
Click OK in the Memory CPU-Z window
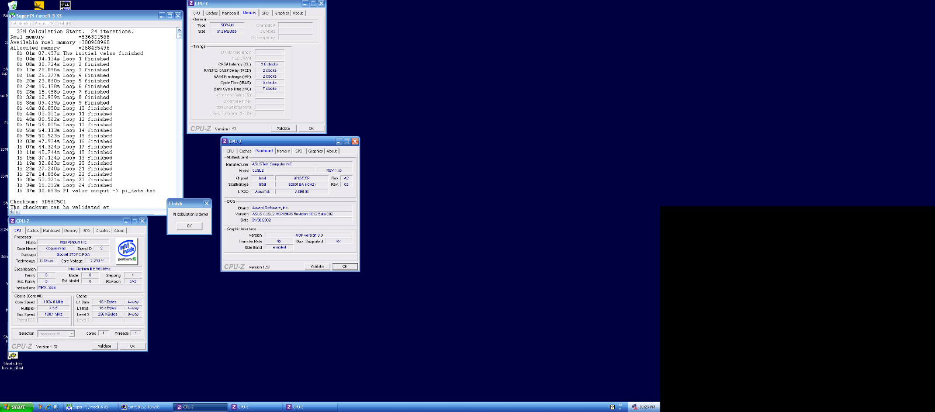pos(311,128)
